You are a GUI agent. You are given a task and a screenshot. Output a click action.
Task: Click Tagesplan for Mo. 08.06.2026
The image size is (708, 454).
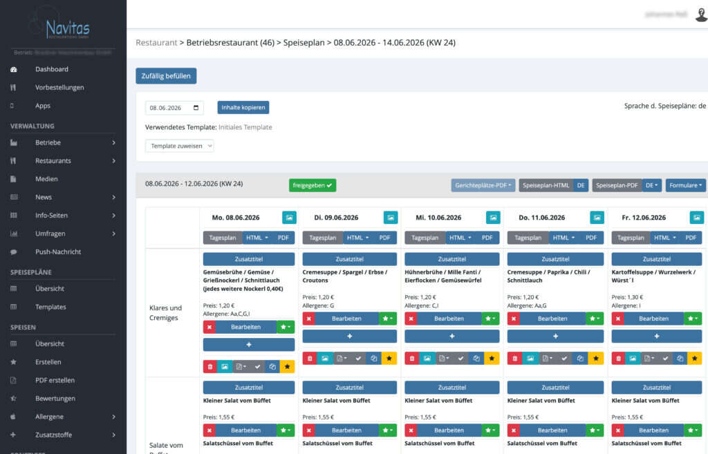[x=223, y=238]
